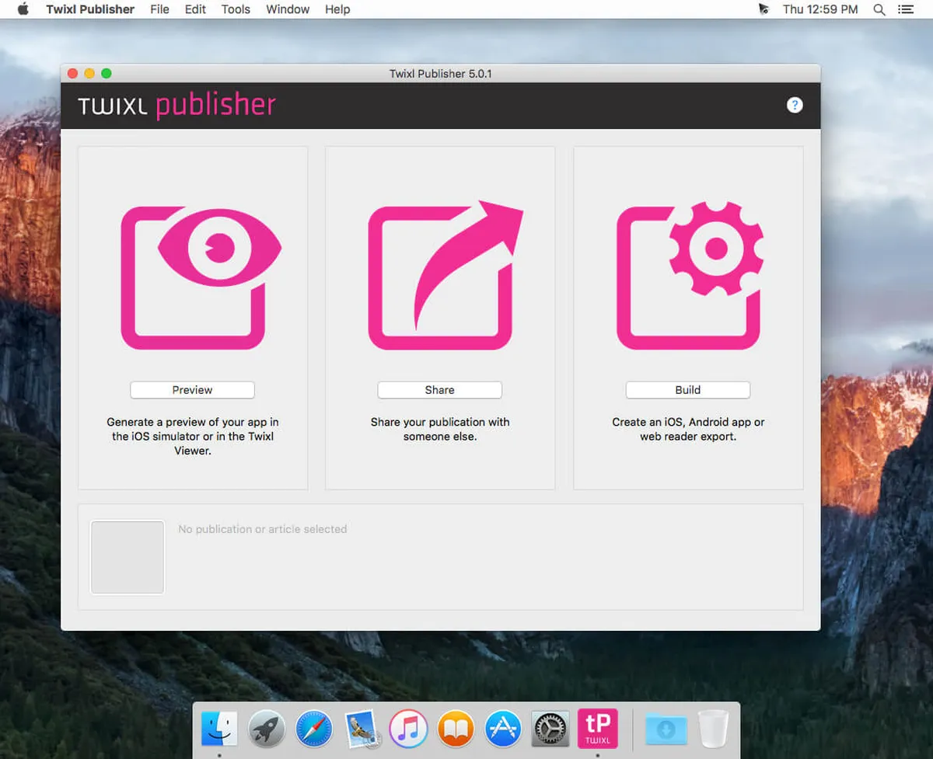
Task: Open the Window menu
Action: [288, 9]
